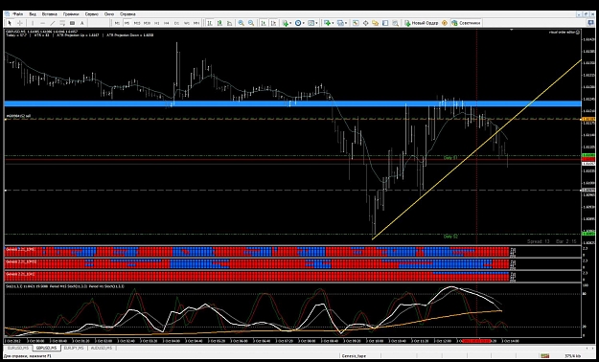Select the rectangle shape tool
Screen dimensions: 599x362
coord(72,23)
